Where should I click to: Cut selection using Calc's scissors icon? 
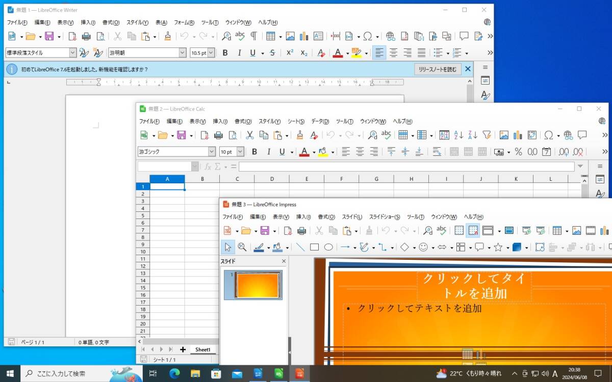coord(250,135)
